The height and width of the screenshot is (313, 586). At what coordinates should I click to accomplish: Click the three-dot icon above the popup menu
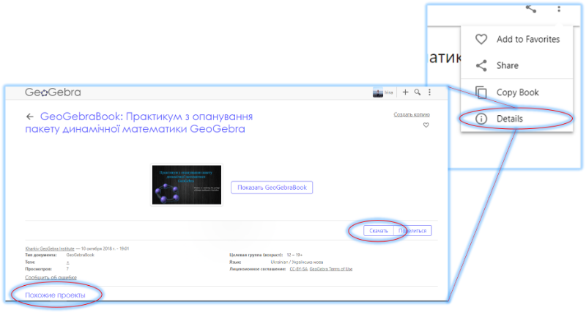pos(559,9)
